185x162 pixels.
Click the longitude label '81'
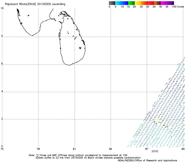pos(74,149)
